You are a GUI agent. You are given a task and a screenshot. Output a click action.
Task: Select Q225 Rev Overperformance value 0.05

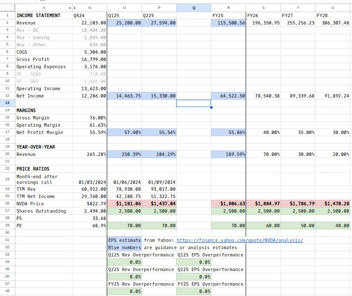tap(124, 277)
